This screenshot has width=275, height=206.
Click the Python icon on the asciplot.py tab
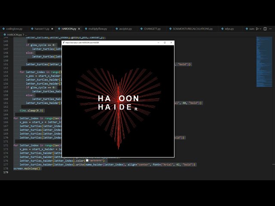pyautogui.click(x=117, y=29)
